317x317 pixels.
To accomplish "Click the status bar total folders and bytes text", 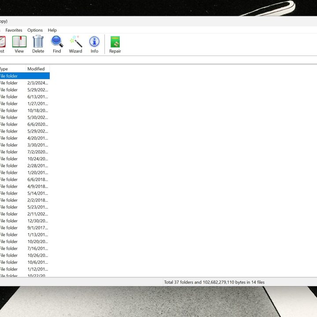I will [x=214, y=282].
